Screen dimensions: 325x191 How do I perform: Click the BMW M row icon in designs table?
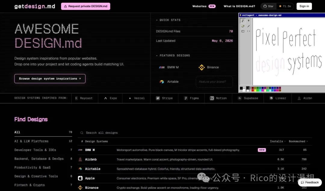tap(80, 150)
